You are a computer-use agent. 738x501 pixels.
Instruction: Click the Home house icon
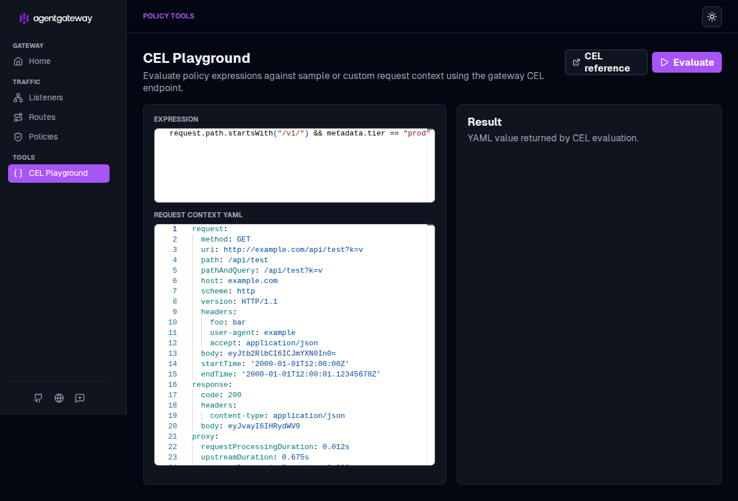point(18,61)
